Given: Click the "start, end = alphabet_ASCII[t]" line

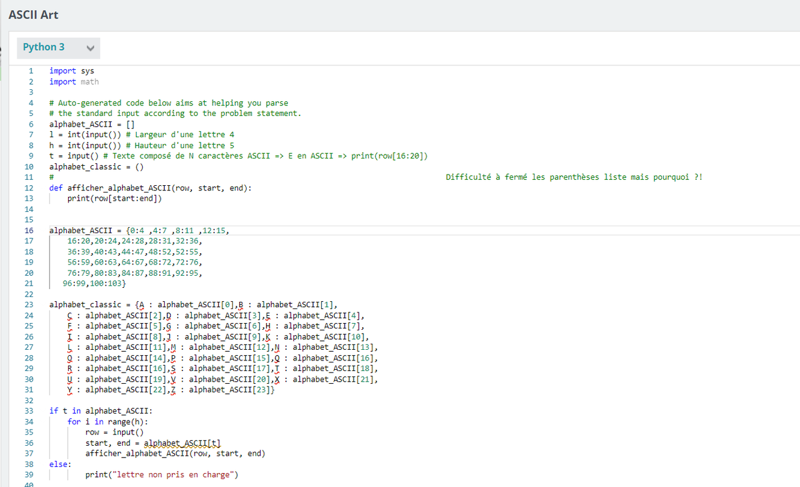Looking at the screenshot, I should [x=153, y=443].
